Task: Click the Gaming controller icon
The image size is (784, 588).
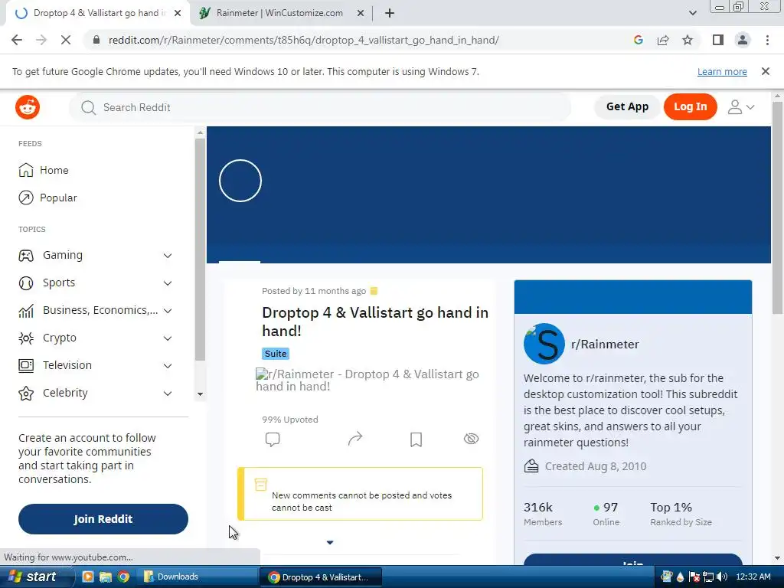Action: [x=26, y=256]
